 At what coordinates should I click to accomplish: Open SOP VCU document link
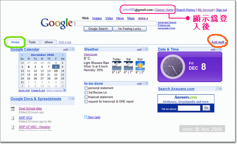[25, 118]
